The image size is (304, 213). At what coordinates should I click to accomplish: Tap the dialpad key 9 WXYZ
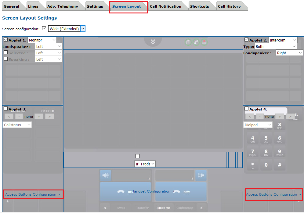[279, 152]
